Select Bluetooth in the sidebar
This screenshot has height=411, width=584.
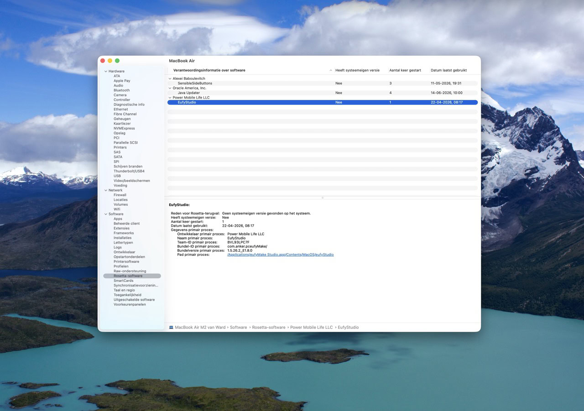122,90
